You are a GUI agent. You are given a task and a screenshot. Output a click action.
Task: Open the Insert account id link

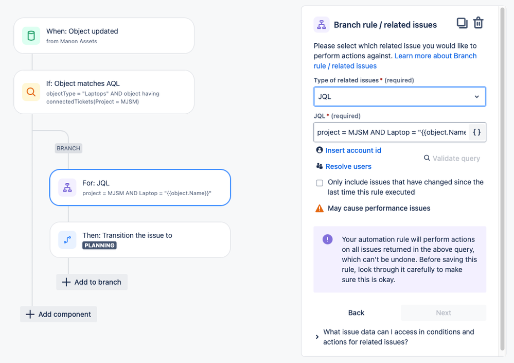[x=353, y=150]
